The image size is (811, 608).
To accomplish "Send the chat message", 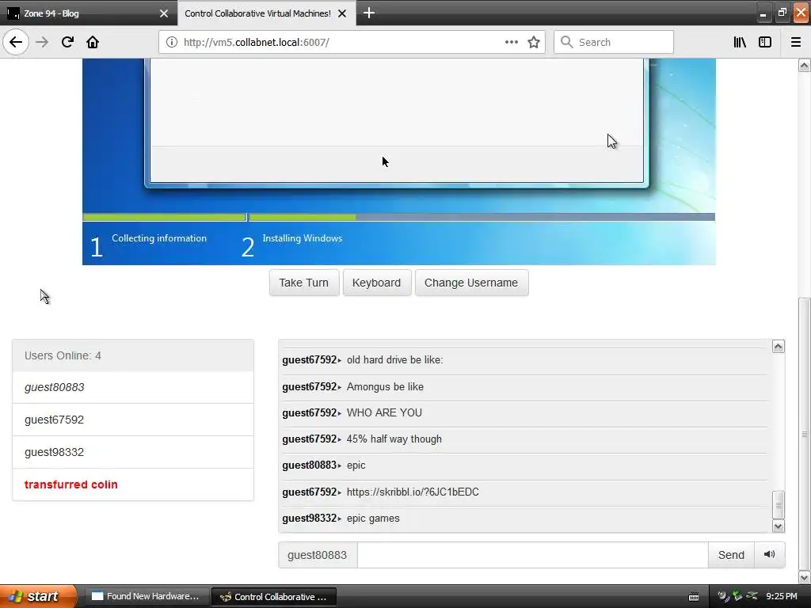I will pyautogui.click(x=731, y=555).
